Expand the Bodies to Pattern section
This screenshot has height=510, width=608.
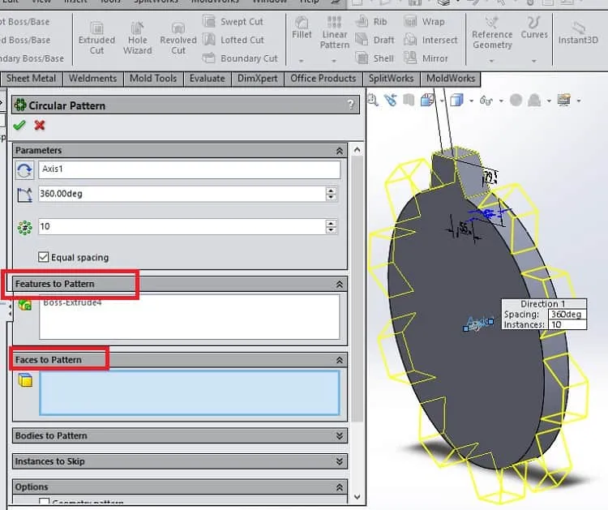[340, 435]
